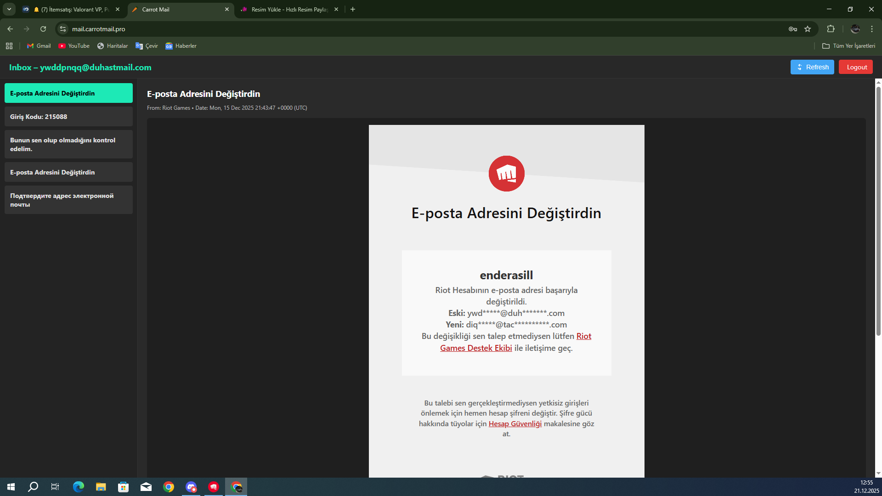The height and width of the screenshot is (496, 882).
Task: Open the non-highlighted E-posta Adresini Değiştirdin email
Action: click(x=68, y=172)
